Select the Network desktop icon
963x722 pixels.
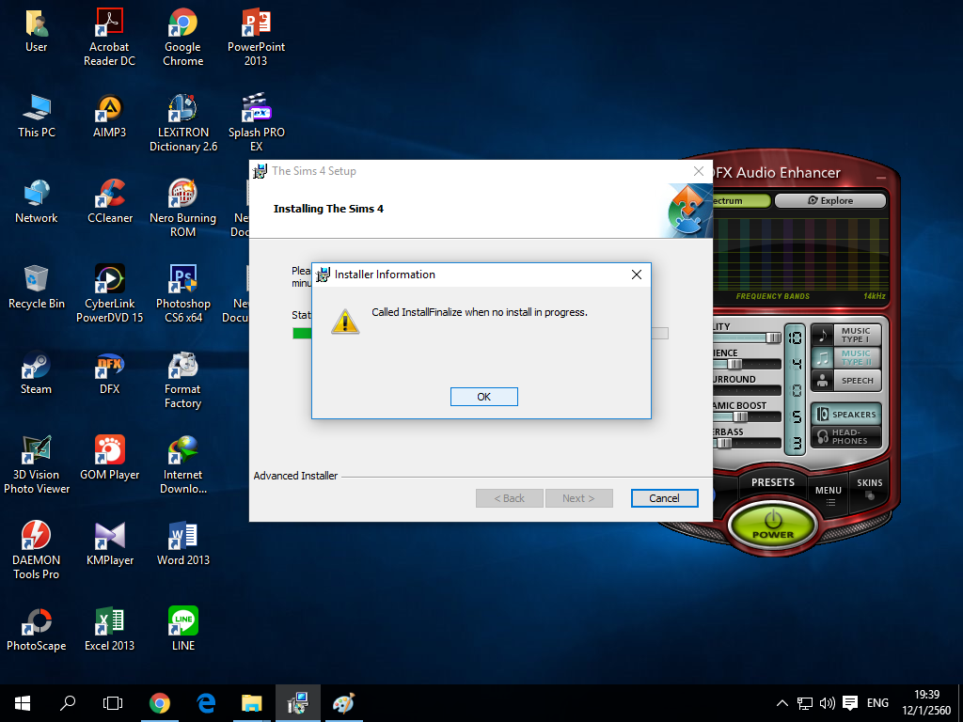pyautogui.click(x=37, y=201)
